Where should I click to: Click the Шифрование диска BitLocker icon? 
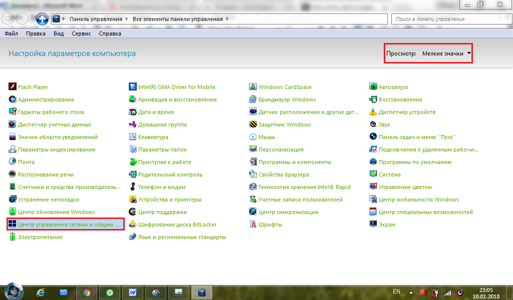tap(132, 224)
